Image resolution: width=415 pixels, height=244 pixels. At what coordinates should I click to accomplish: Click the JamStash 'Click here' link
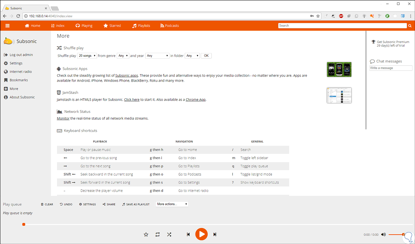click(132, 100)
